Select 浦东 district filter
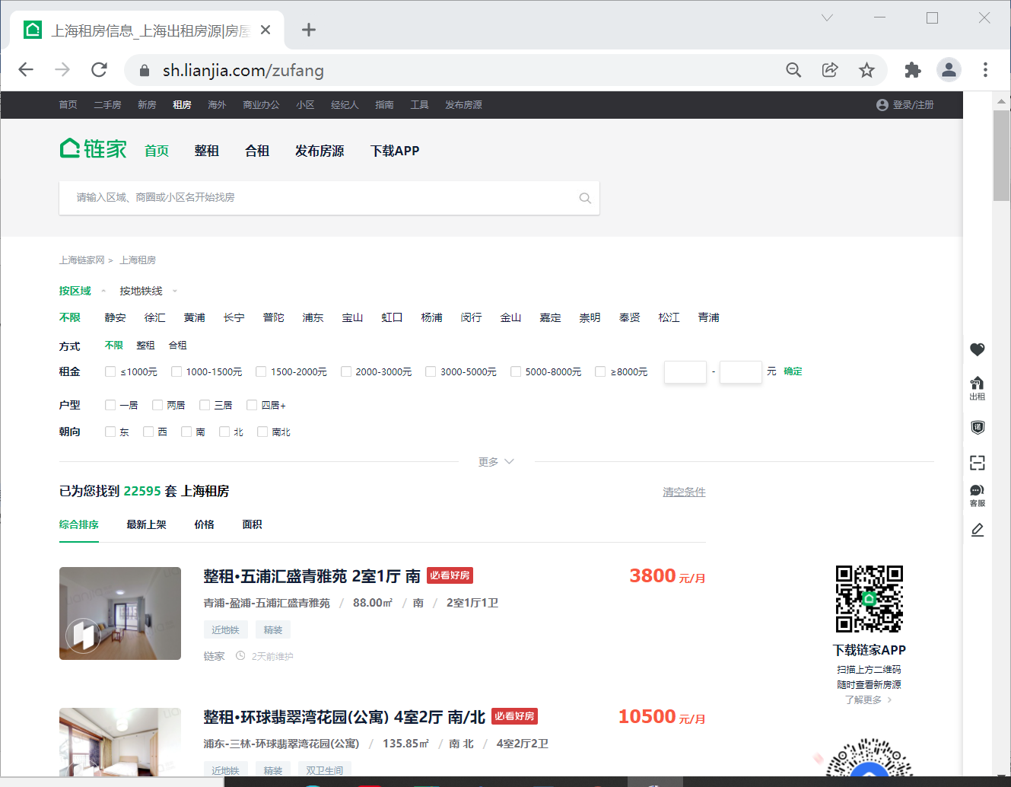 313,317
